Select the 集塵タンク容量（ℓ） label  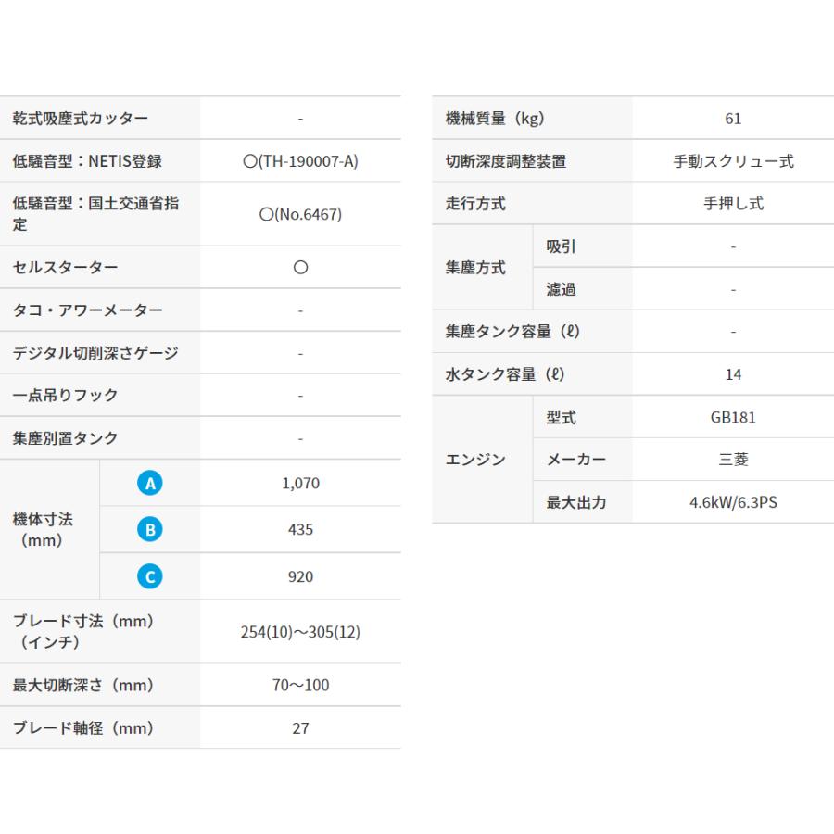512,332
